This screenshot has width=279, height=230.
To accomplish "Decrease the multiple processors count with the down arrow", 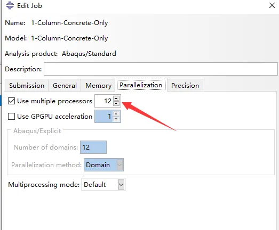I will coord(116,103).
